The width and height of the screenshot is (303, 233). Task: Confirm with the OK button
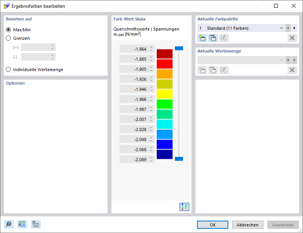point(212,225)
